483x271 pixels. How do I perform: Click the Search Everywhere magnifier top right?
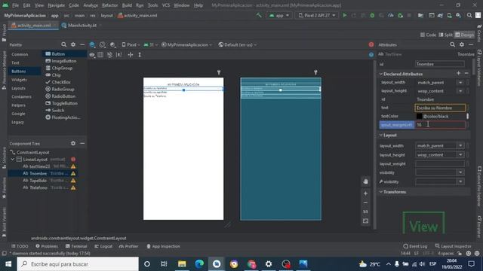(469, 15)
